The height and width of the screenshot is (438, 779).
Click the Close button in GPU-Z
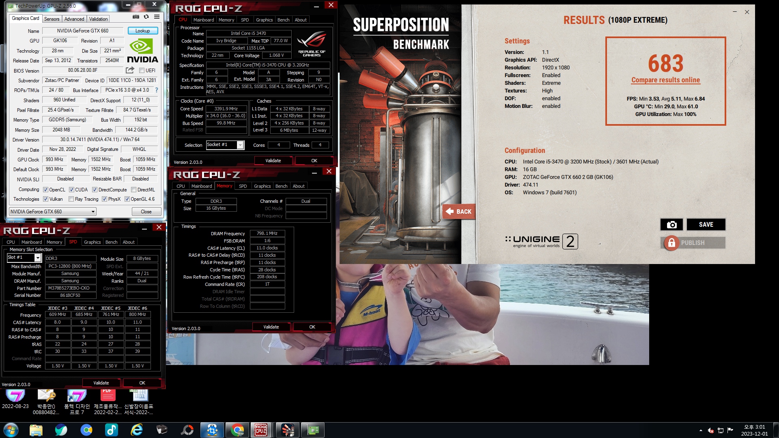(146, 211)
